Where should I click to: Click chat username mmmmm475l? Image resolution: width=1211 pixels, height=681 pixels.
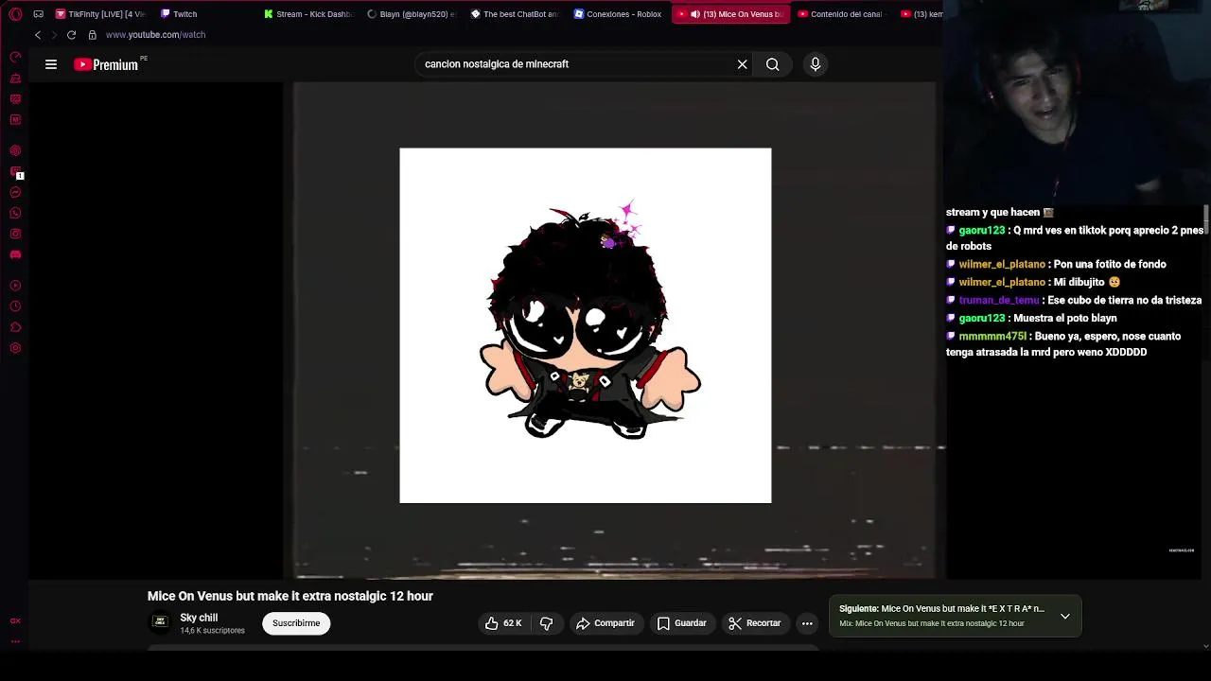tap(992, 336)
